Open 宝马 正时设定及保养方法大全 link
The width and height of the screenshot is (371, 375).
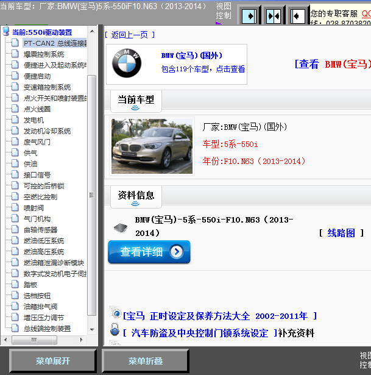(x=219, y=316)
